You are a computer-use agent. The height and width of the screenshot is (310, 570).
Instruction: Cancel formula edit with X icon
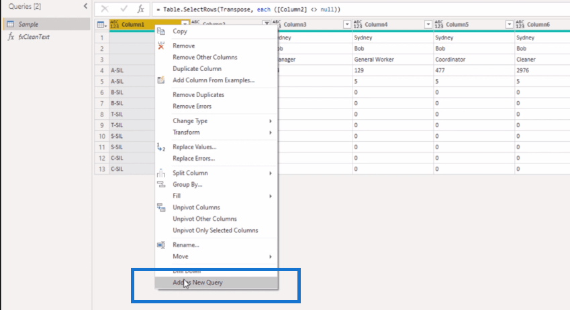pos(105,9)
